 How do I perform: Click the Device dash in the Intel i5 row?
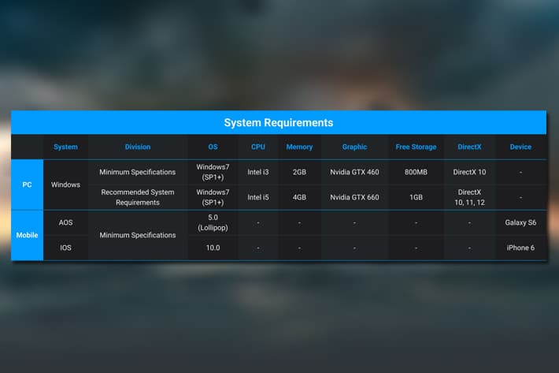520,198
